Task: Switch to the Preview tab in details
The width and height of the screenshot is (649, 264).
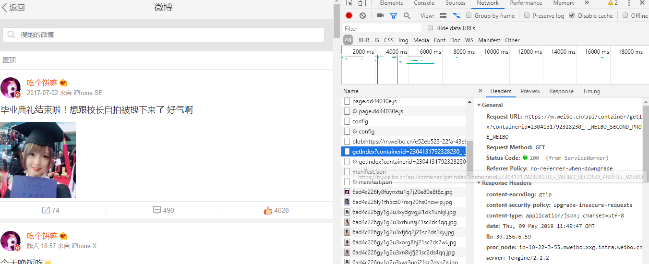Action: click(x=530, y=91)
